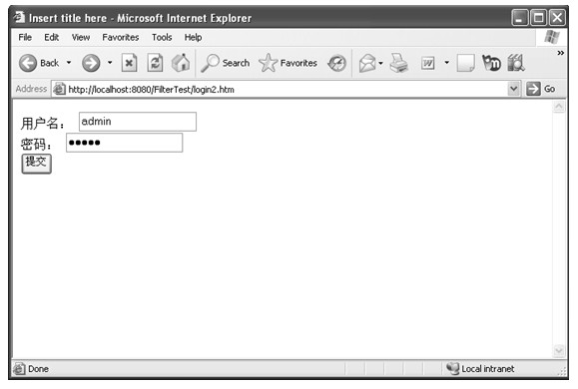This screenshot has width=578, height=389.
Task: Open the Favorites star icon
Action: [x=268, y=63]
